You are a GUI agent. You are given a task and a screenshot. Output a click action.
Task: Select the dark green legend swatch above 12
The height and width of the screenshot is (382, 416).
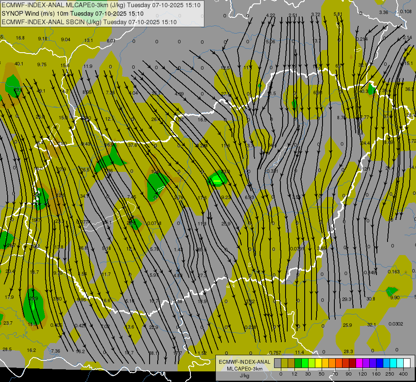coord(298,363)
